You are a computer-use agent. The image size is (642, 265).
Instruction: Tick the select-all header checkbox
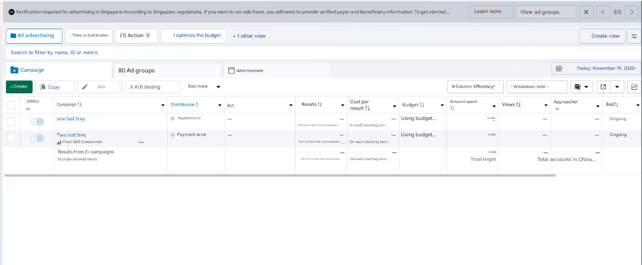tap(12, 105)
